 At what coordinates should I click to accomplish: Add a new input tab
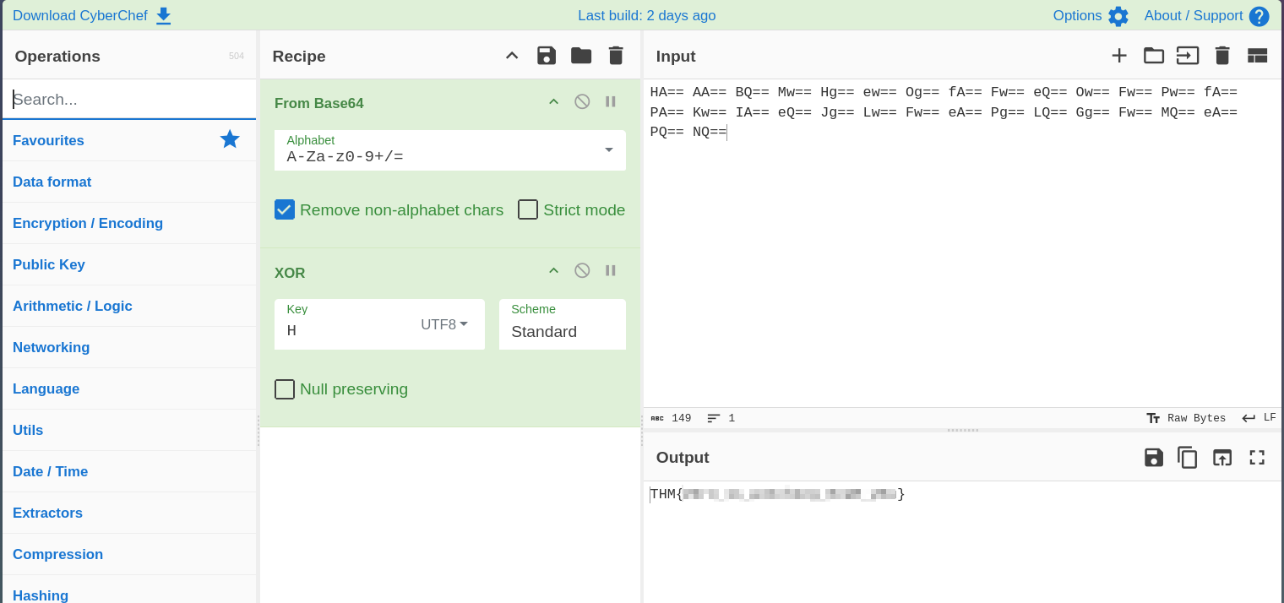[1119, 56]
